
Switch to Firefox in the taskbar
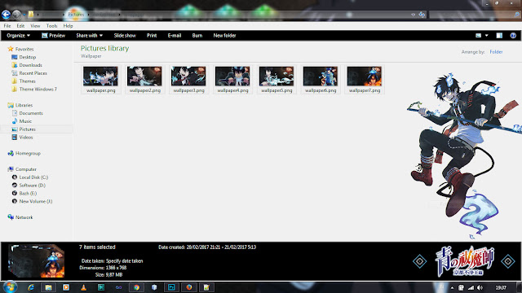pyautogui.click(x=189, y=287)
